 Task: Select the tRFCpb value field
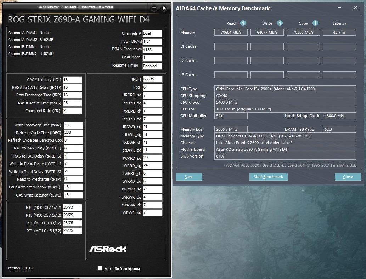[73, 141]
